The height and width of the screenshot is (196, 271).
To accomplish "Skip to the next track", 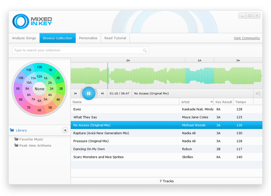I will point(102,94).
